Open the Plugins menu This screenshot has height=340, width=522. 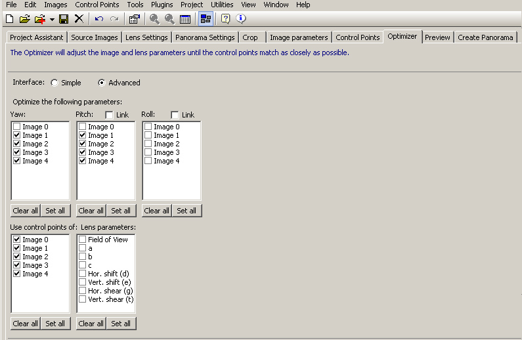(x=162, y=5)
